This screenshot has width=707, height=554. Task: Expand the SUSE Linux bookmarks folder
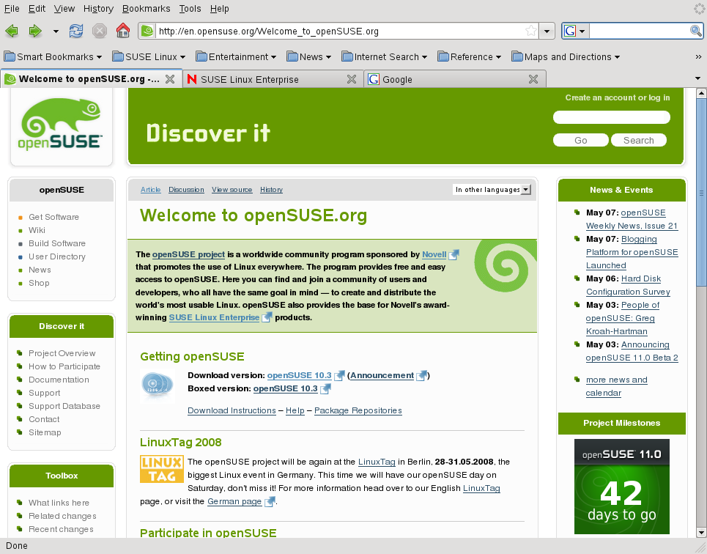tap(149, 57)
